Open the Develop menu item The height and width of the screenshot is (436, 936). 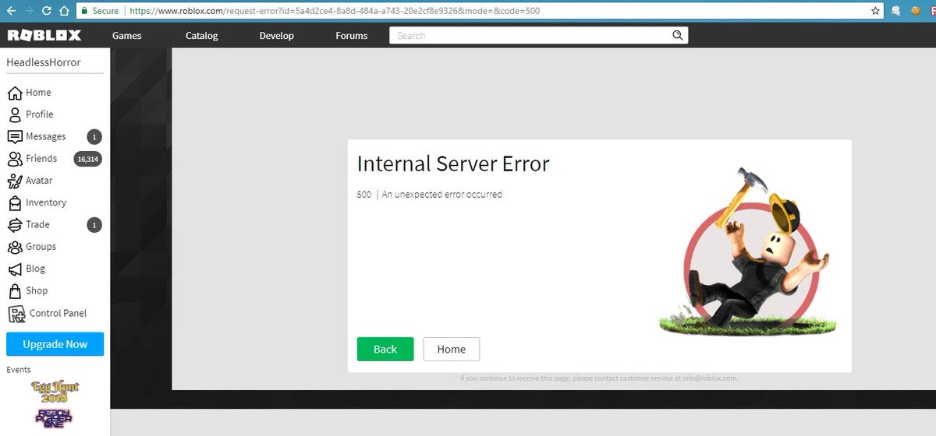point(276,36)
